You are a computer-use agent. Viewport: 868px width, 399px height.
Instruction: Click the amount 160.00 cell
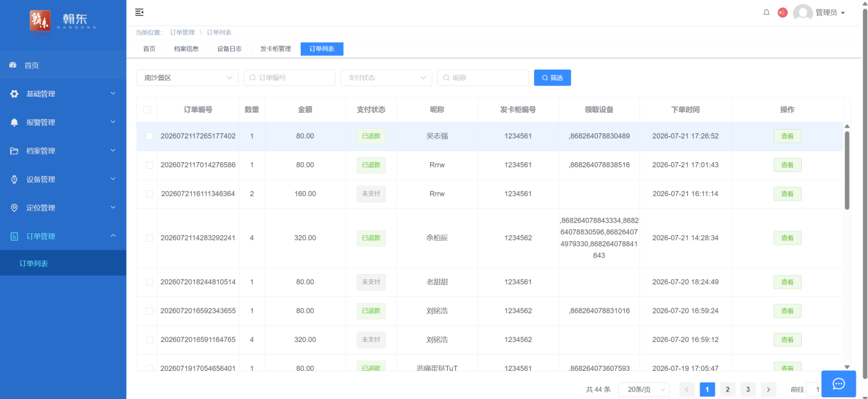[x=305, y=193]
